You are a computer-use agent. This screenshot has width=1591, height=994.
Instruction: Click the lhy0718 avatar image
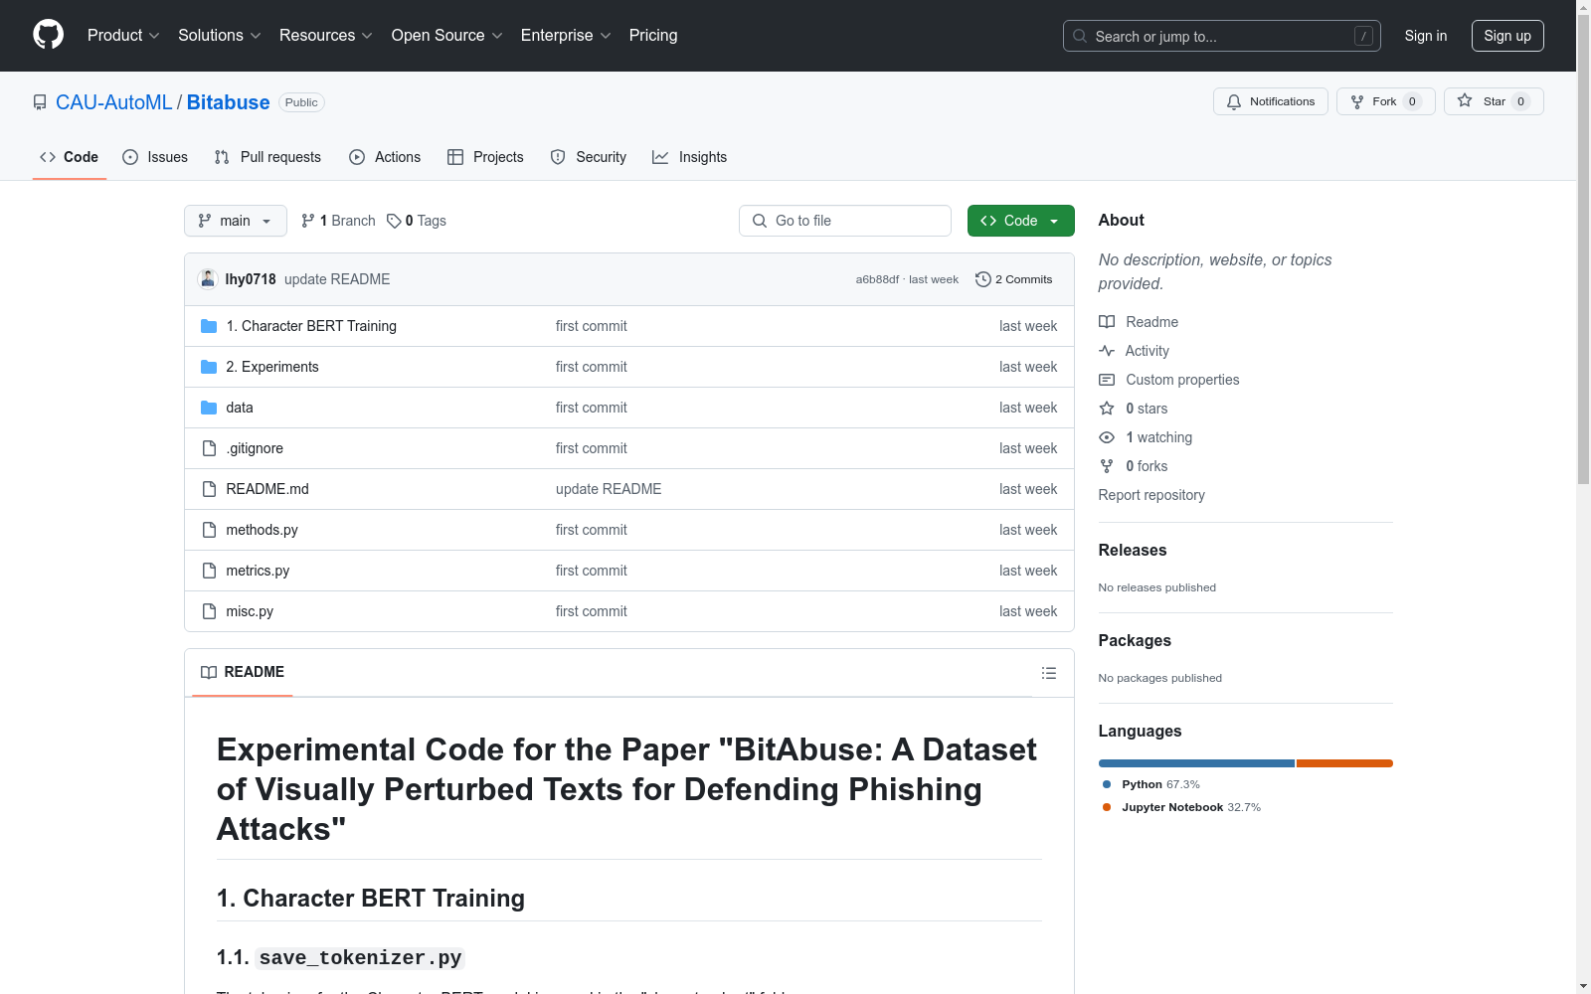tap(208, 279)
